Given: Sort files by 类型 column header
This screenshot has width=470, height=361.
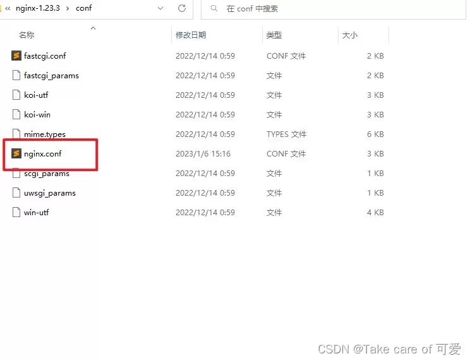Looking at the screenshot, I should tap(274, 35).
